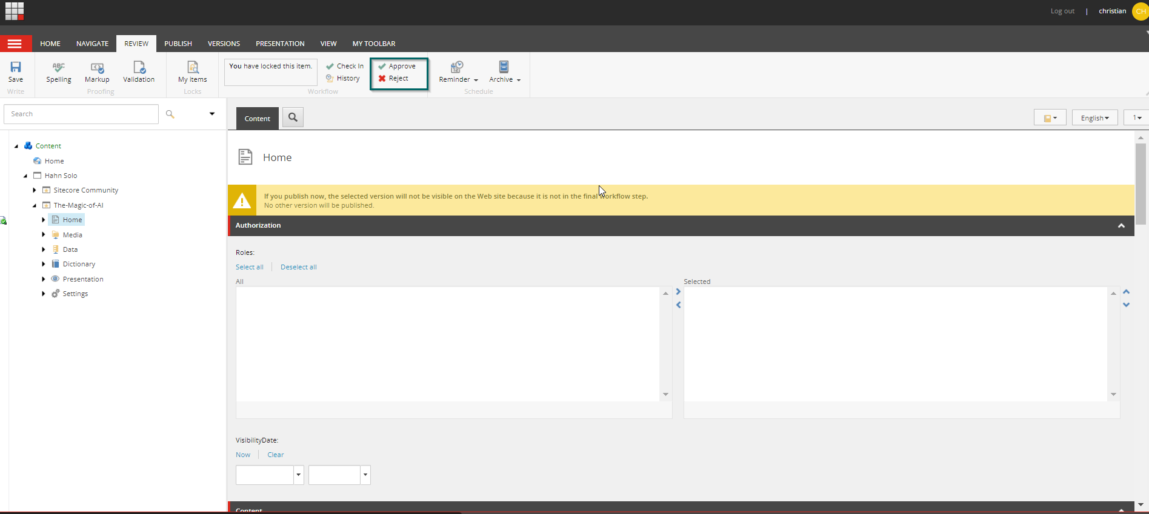Select the Media item in tree
1149x514 pixels.
[x=72, y=235]
